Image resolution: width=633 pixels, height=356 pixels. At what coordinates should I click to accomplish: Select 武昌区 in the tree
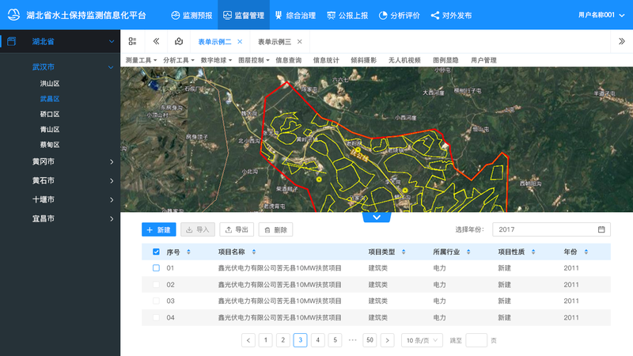click(x=50, y=99)
